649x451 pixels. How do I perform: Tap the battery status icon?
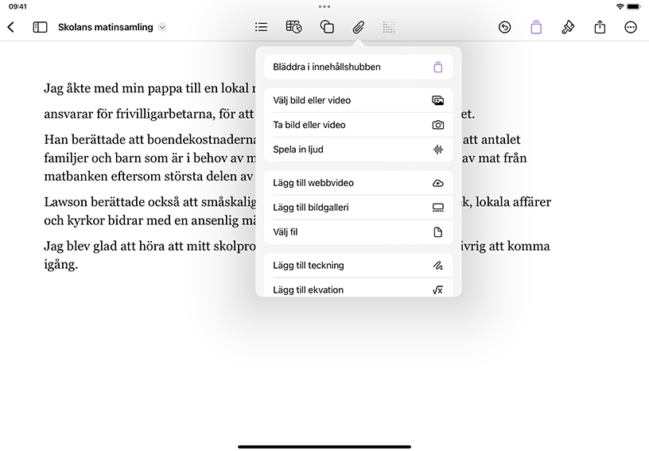633,6
